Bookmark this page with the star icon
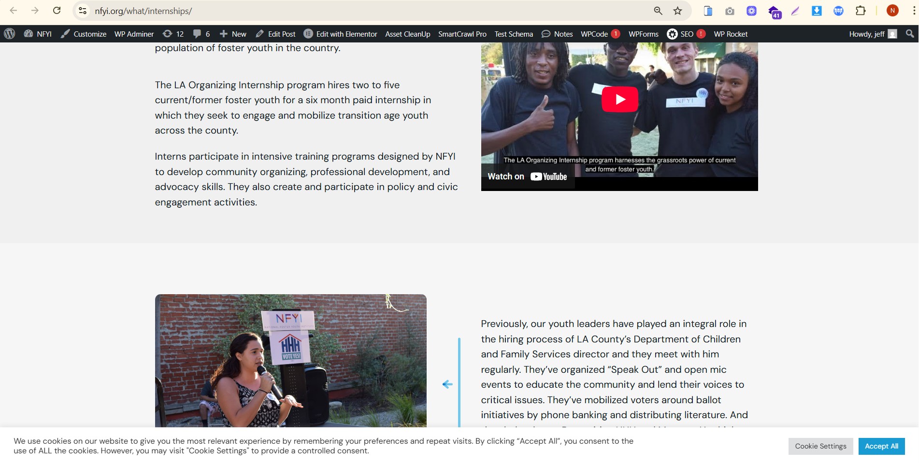Viewport: 919px width, 463px height. [677, 11]
